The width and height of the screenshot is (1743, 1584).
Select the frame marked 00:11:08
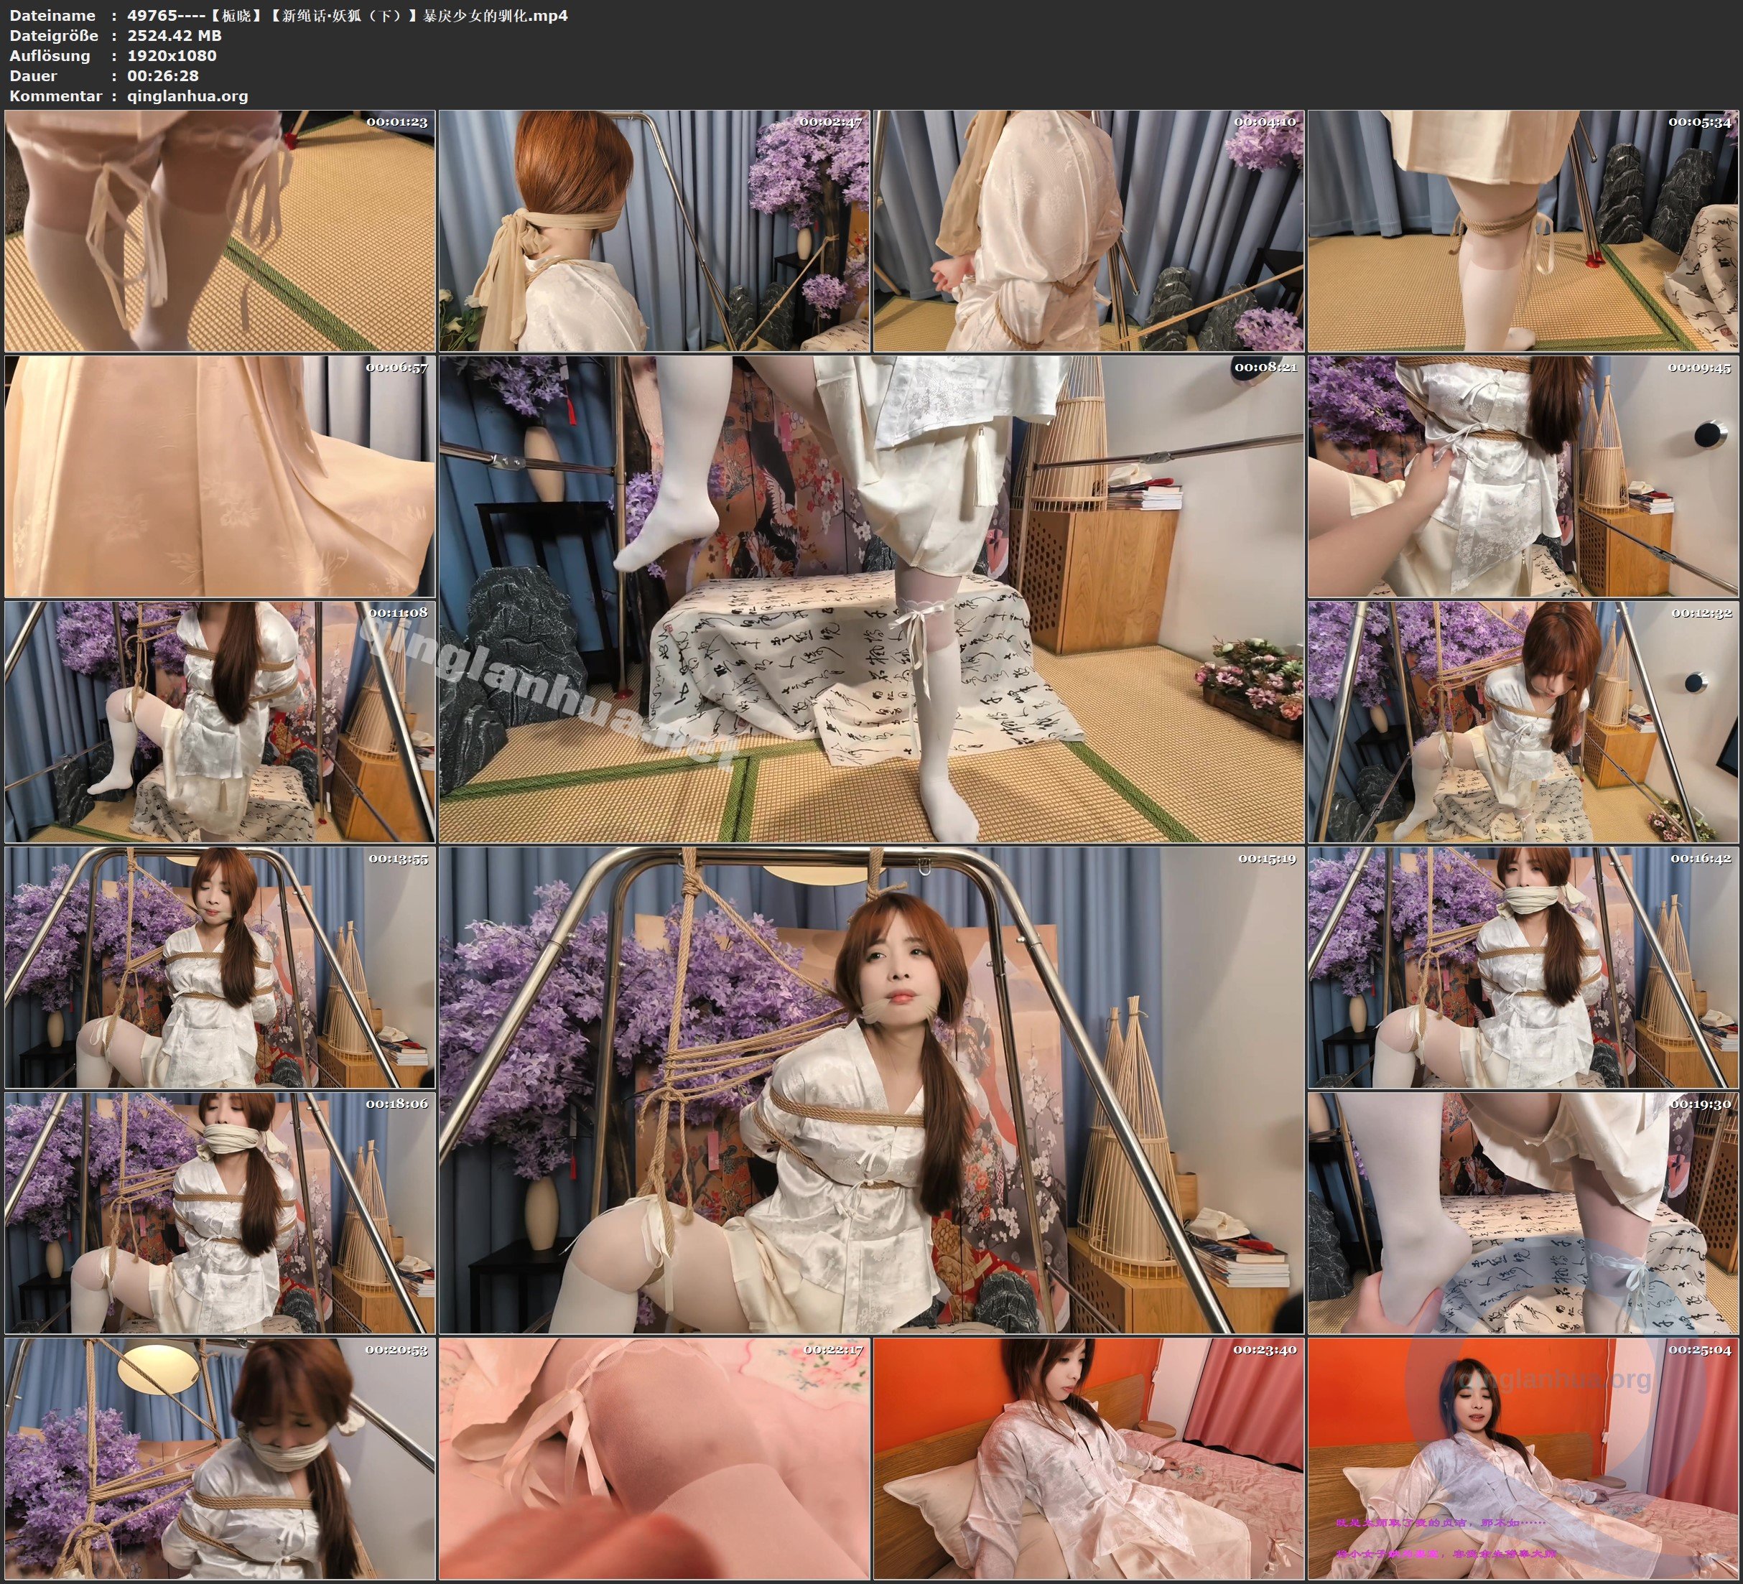220,722
